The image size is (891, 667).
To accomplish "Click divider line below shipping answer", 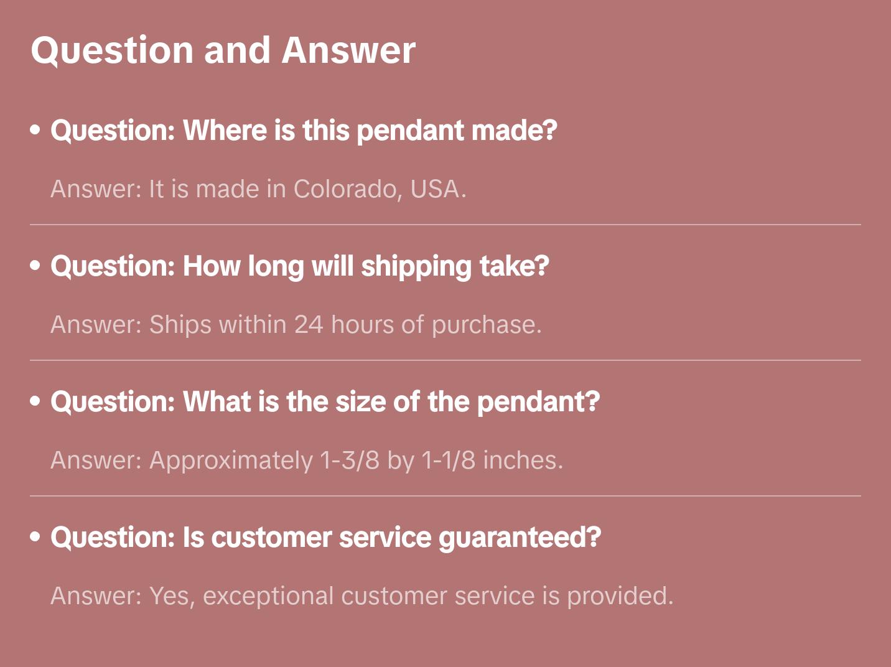I will coord(445,360).
